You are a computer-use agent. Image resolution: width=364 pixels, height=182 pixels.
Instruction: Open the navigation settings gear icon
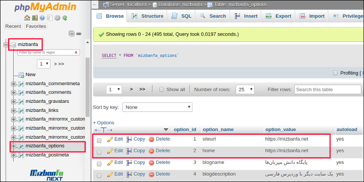click(57, 18)
